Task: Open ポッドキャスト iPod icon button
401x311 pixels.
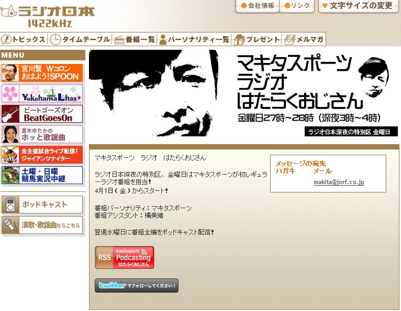Action: click(42, 205)
